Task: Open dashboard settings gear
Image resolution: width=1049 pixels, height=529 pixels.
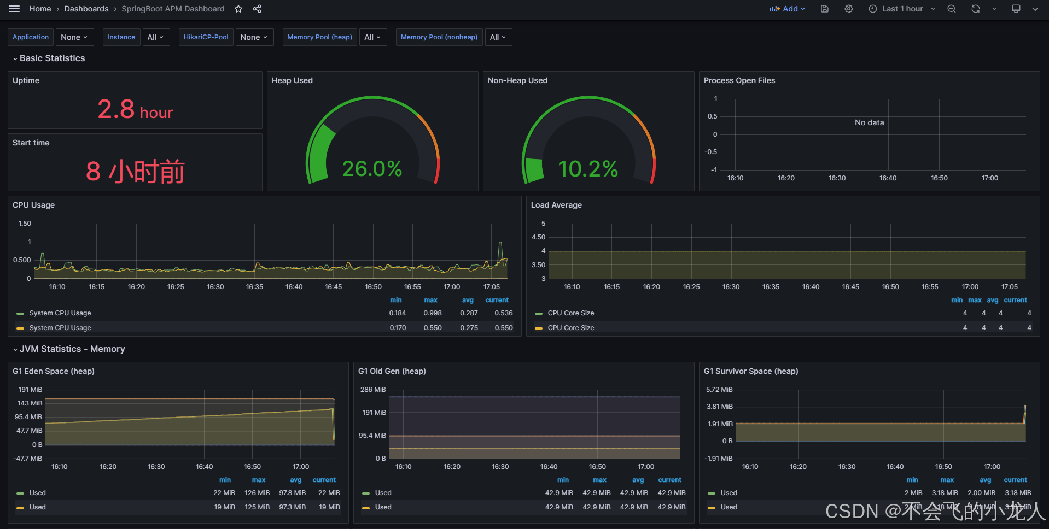Action: 849,9
